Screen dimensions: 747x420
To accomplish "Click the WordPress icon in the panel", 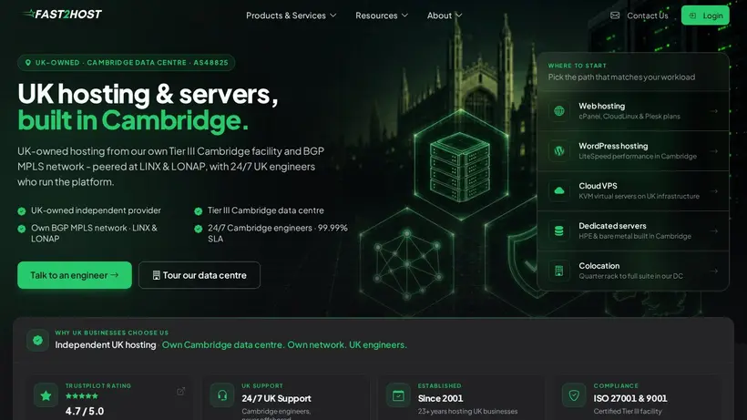I will 559,151.
